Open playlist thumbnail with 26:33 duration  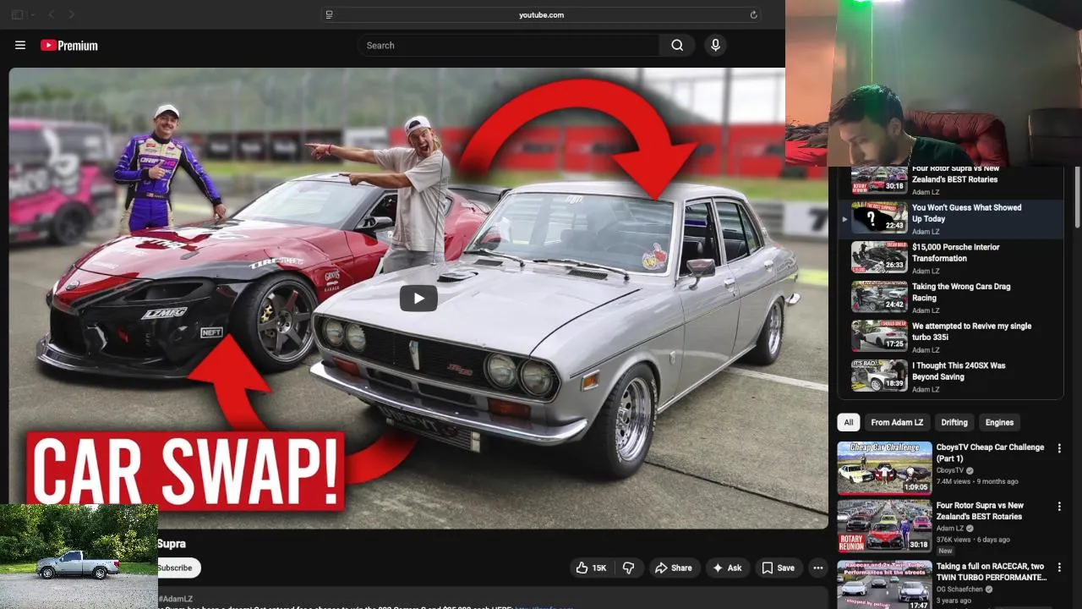879,258
